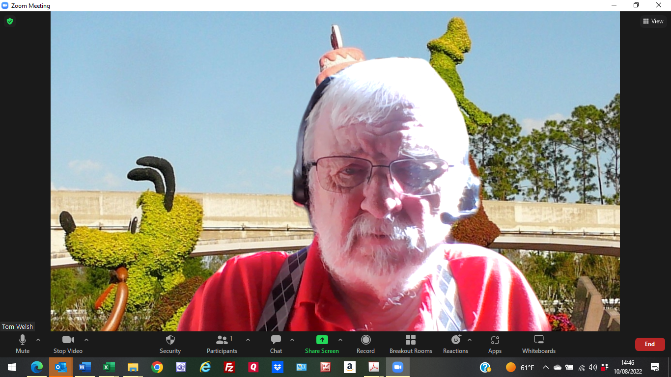Image resolution: width=671 pixels, height=377 pixels.
Task: Expand audio options arrow beside Mute
Action: [x=38, y=340]
